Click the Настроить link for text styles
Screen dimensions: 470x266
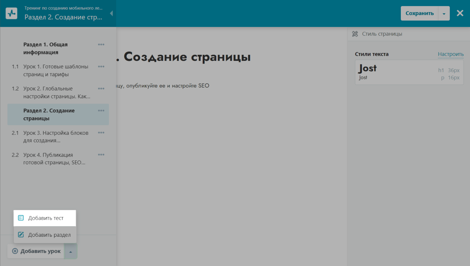pos(451,54)
